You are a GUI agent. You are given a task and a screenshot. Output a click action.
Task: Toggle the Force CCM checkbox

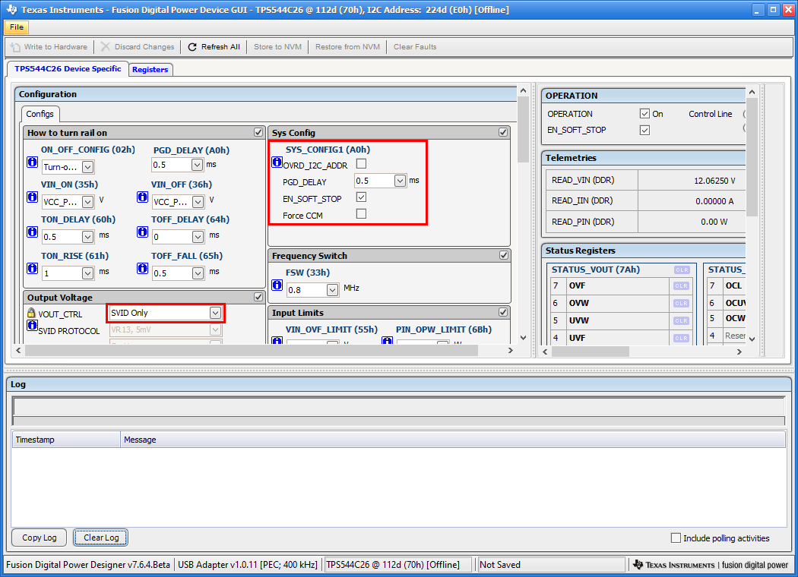coord(361,215)
